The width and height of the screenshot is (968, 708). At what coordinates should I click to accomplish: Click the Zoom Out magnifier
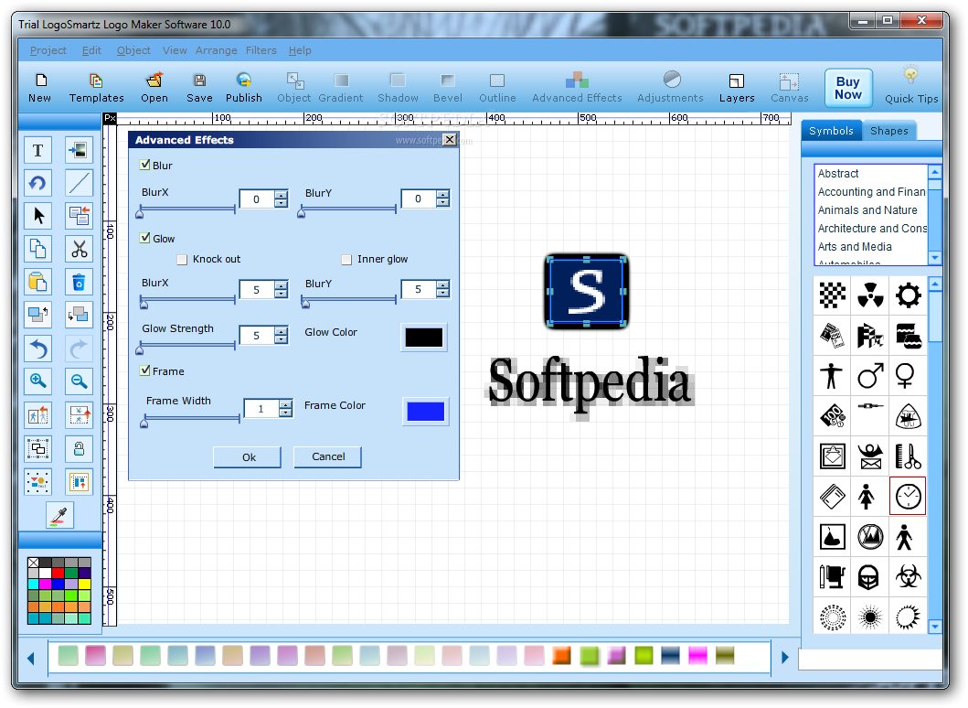click(79, 381)
